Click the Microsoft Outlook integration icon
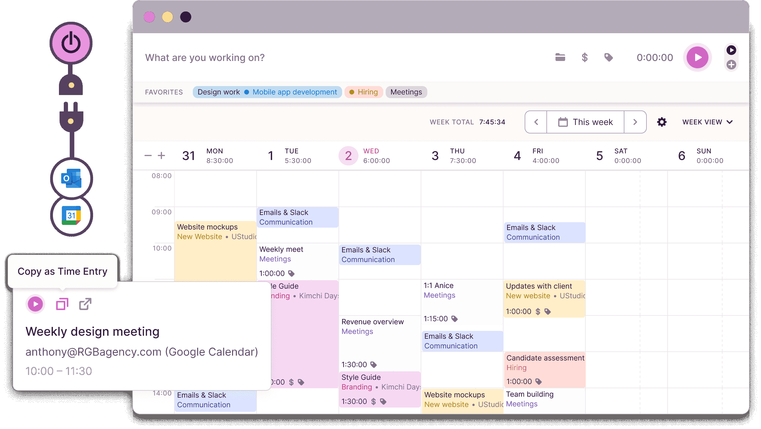 (x=72, y=178)
